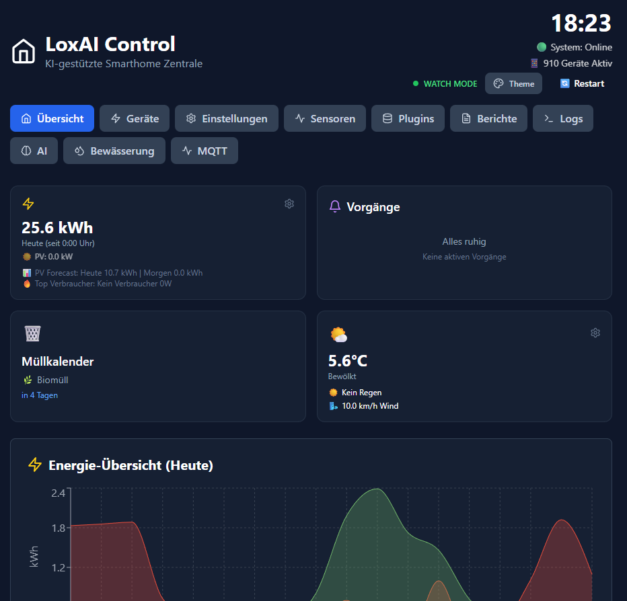Click the 'in 4 Tagen' link
This screenshot has height=601, width=627.
tap(40, 395)
